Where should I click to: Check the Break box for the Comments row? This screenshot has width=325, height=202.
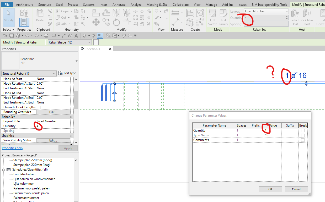tap(303, 140)
